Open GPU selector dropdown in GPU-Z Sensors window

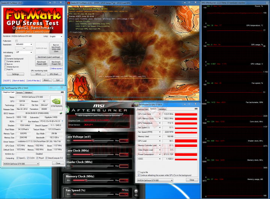155,180
